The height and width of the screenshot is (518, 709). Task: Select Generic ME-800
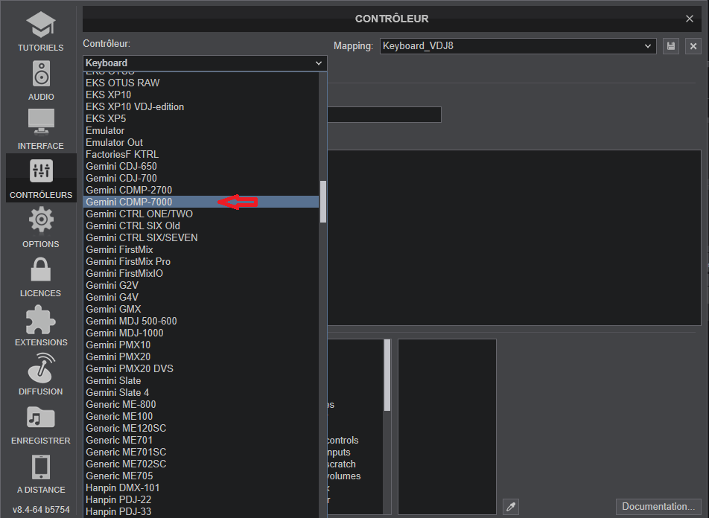[201, 405]
